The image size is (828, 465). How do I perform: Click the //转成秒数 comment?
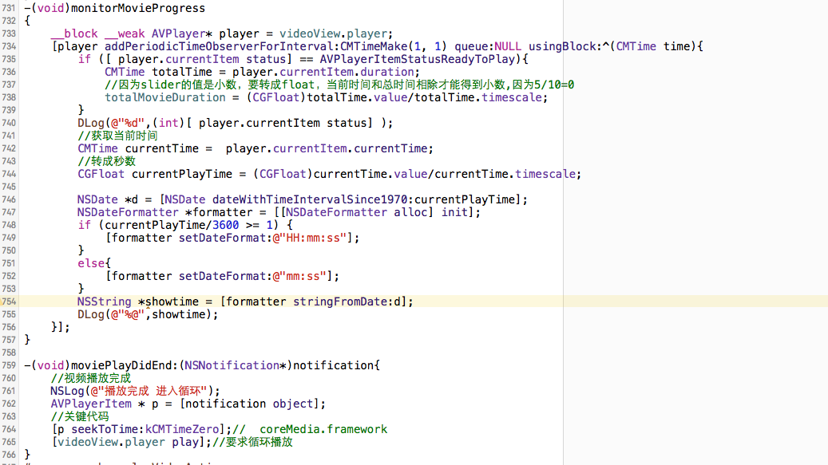(107, 161)
